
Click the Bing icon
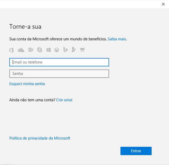65,50
